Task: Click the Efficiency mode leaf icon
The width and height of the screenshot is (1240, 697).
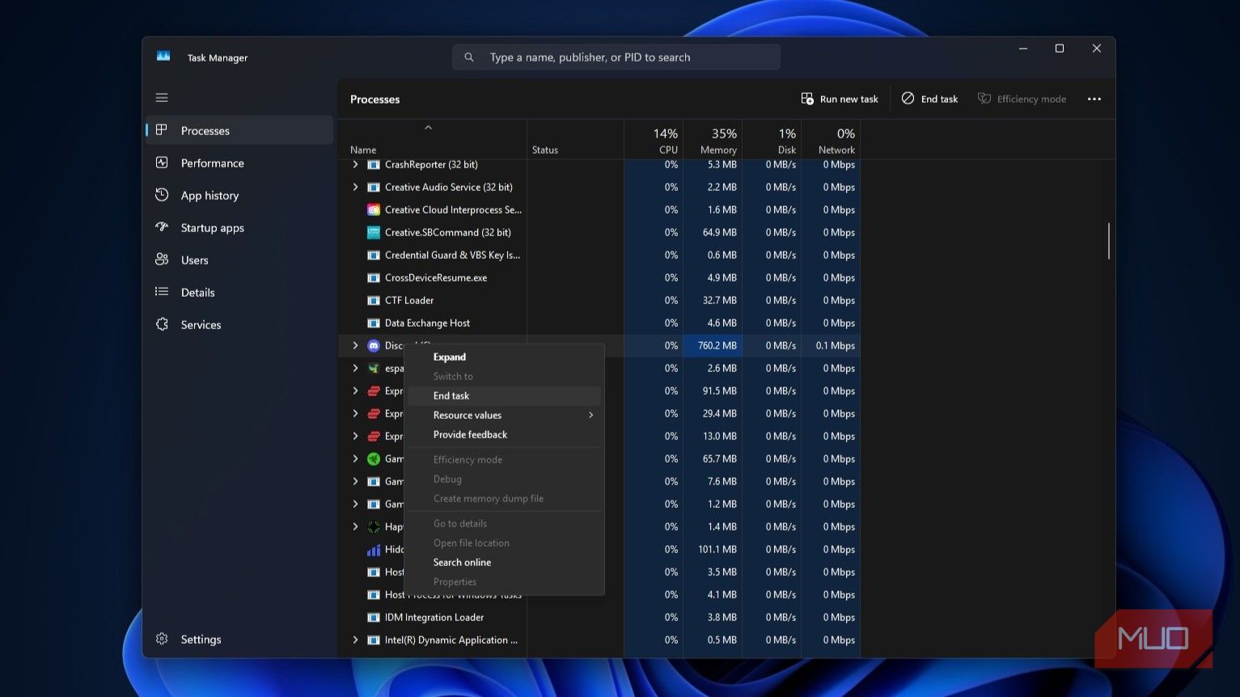Action: click(x=984, y=99)
